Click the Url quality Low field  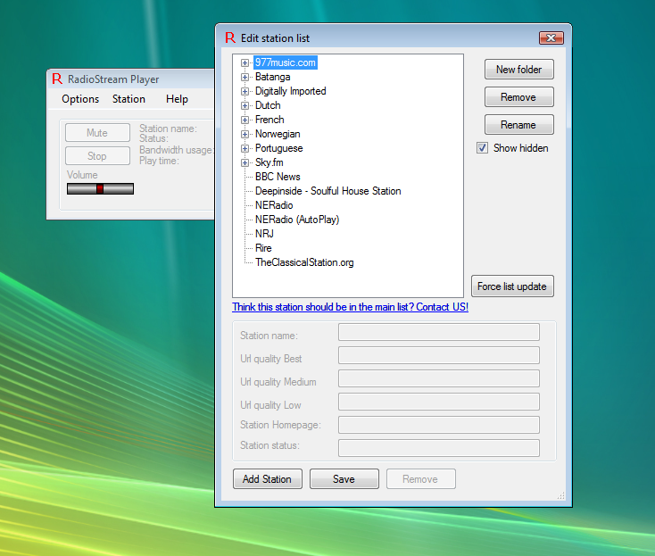coord(439,402)
